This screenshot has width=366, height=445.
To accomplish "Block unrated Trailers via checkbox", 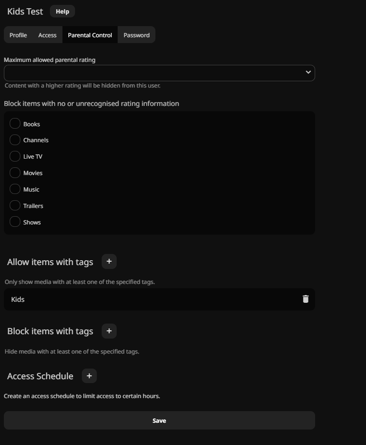I will (x=15, y=206).
